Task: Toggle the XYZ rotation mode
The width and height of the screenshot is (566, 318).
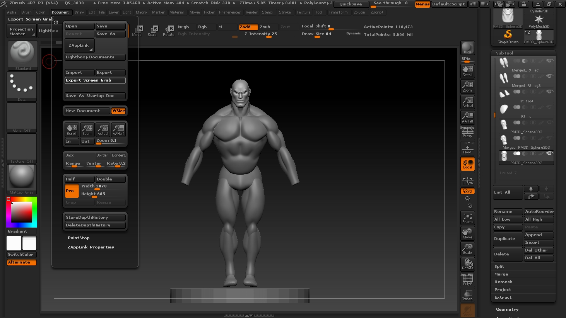Action: click(x=468, y=191)
